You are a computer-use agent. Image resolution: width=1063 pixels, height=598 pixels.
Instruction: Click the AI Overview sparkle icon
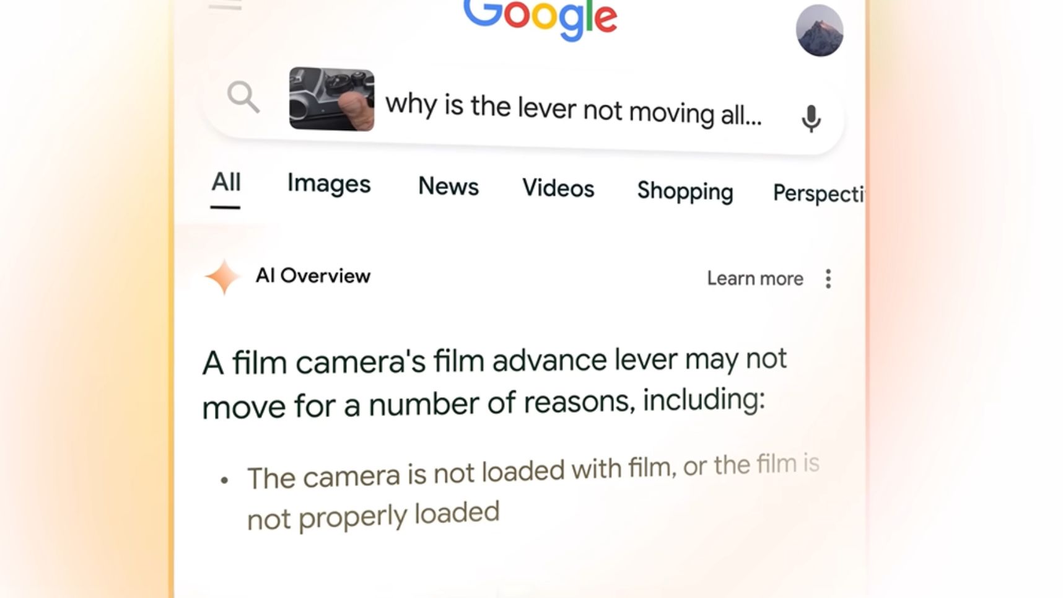click(222, 277)
